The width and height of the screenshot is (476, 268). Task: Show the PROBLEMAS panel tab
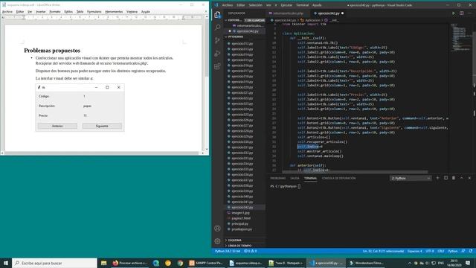[x=277, y=178]
